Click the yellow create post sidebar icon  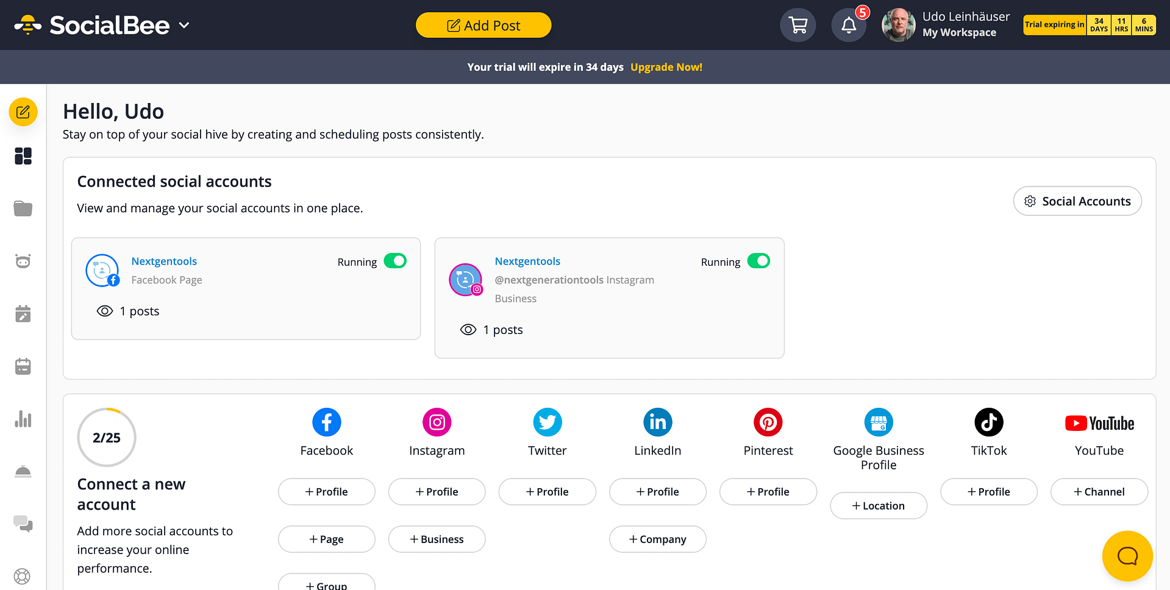click(23, 112)
